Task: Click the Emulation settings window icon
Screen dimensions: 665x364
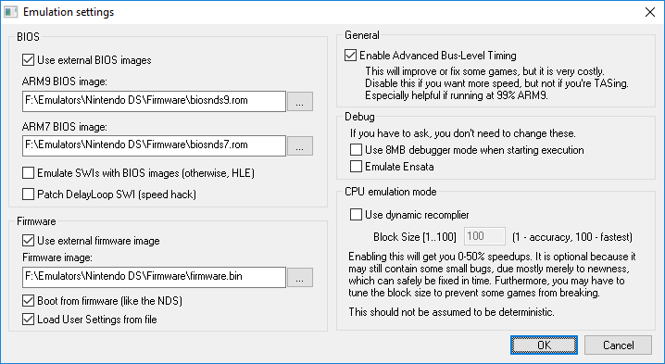Action: click(10, 12)
